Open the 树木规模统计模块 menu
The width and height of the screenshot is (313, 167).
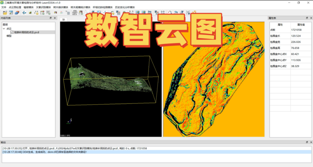(80, 7)
